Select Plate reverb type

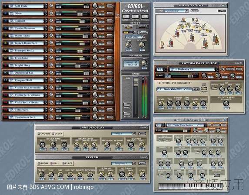coord(67,163)
